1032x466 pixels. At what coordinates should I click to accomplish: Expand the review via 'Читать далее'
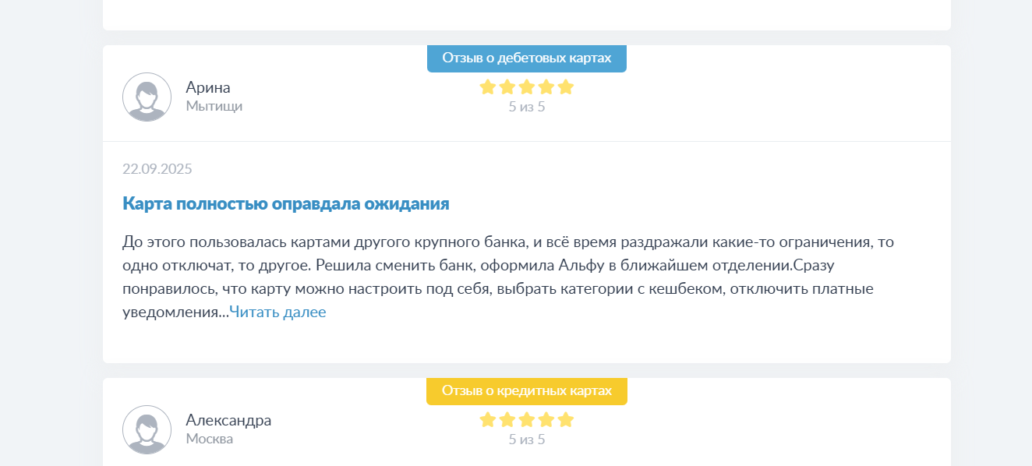(x=277, y=312)
